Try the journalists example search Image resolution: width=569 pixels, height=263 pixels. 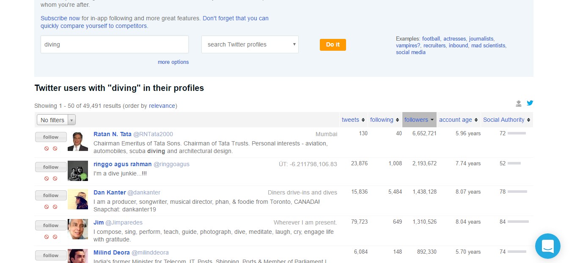pos(481,38)
